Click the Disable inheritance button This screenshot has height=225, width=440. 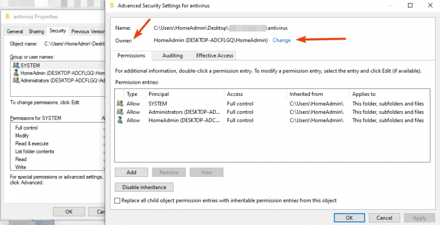point(144,187)
